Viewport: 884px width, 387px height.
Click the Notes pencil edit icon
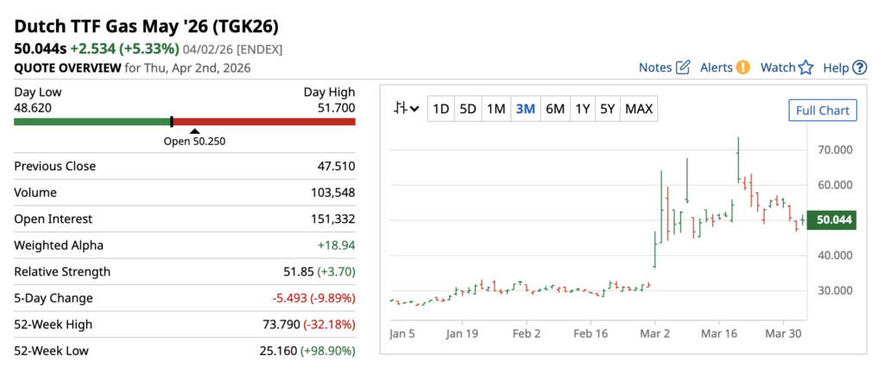click(683, 67)
